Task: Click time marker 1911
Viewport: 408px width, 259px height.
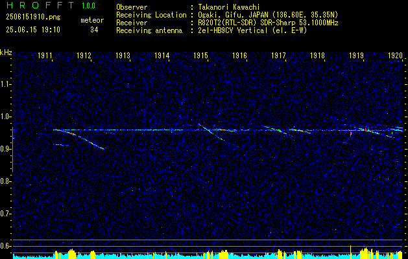Action: coord(45,55)
